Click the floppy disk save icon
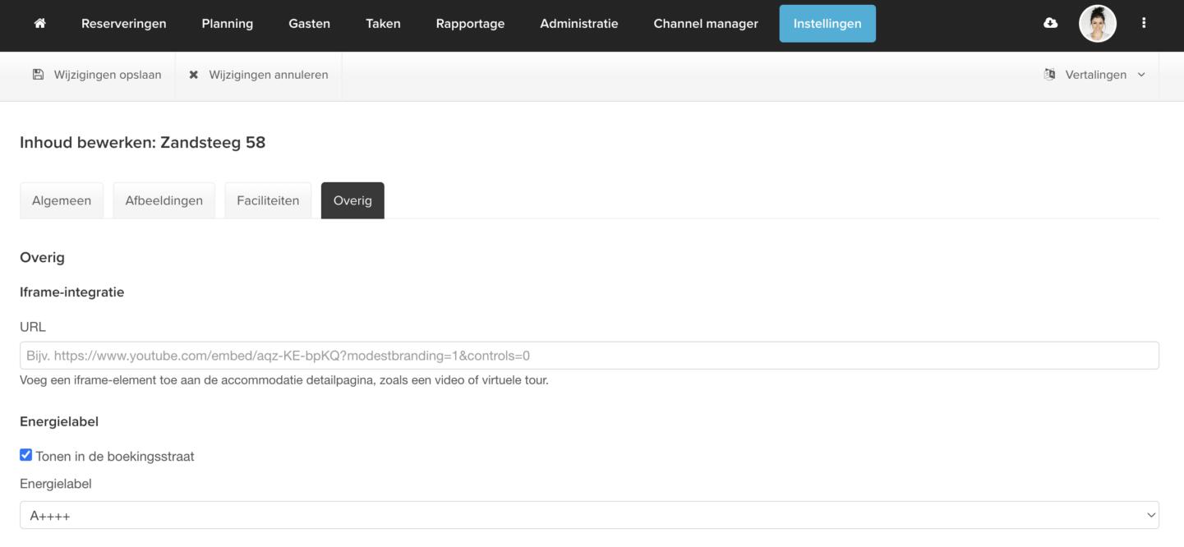The height and width of the screenshot is (547, 1184). [x=38, y=75]
